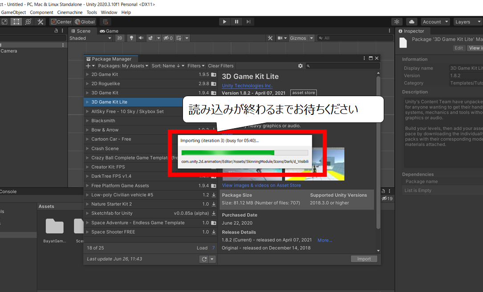Viewport: 483px width, 292px height.
Task: Download Low-poly Civilian vehicle #5 package
Action: tap(214, 195)
